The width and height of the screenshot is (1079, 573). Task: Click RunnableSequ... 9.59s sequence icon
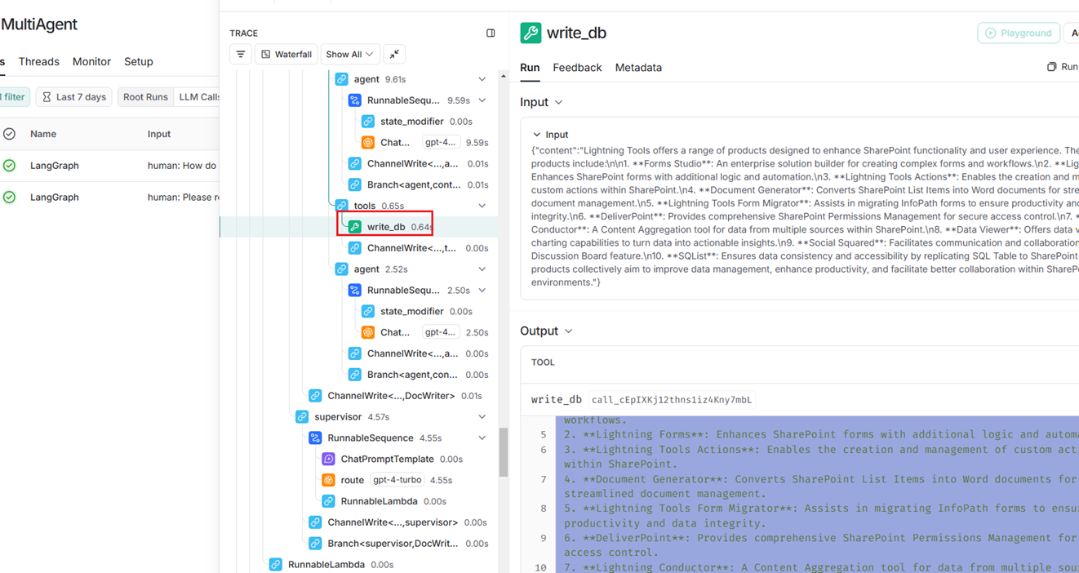click(x=354, y=100)
